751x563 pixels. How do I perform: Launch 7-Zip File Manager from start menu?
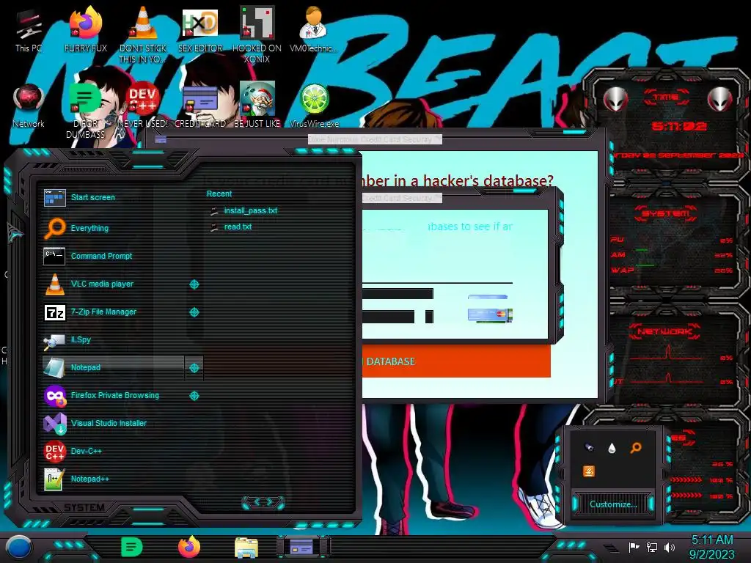(x=113, y=312)
